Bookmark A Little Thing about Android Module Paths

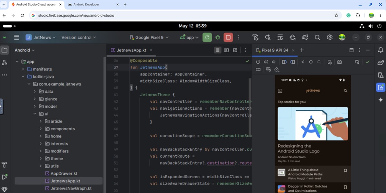345,170
